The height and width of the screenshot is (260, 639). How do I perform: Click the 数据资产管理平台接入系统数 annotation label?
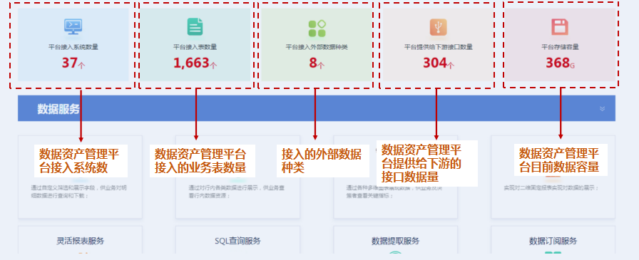pyautogui.click(x=81, y=161)
